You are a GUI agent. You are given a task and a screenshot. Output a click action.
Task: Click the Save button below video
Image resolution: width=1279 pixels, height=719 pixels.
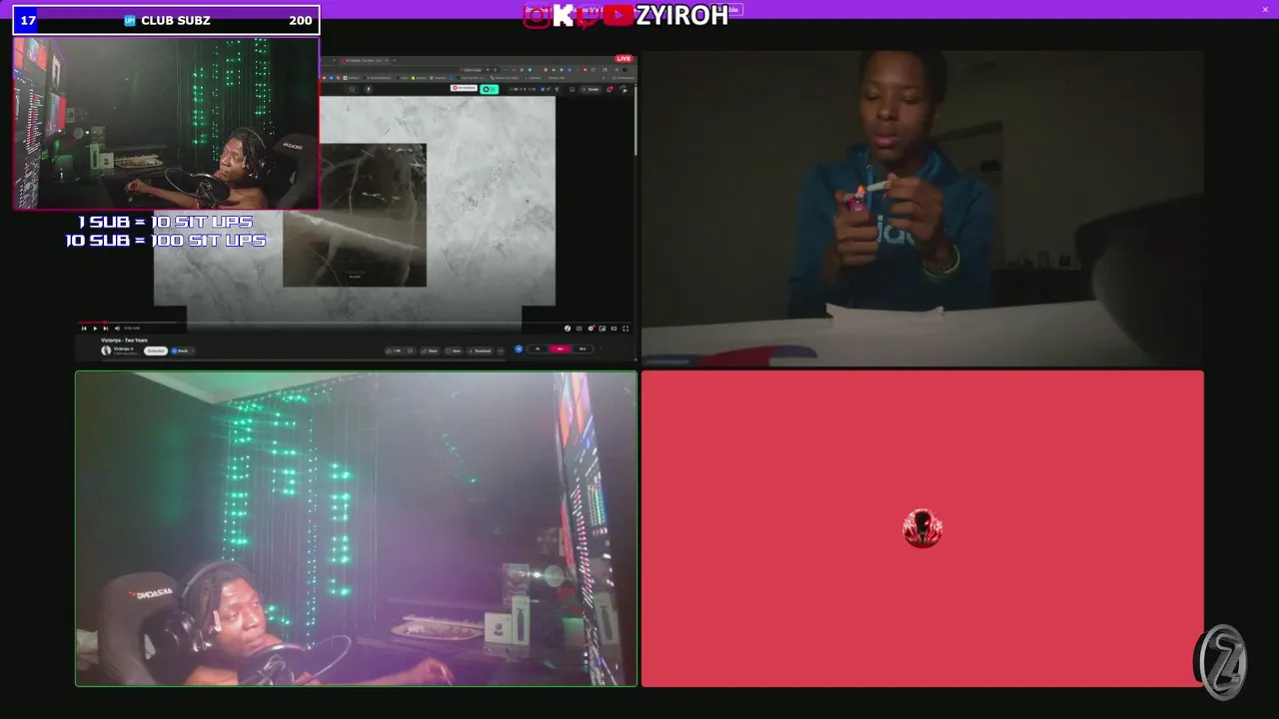(456, 351)
